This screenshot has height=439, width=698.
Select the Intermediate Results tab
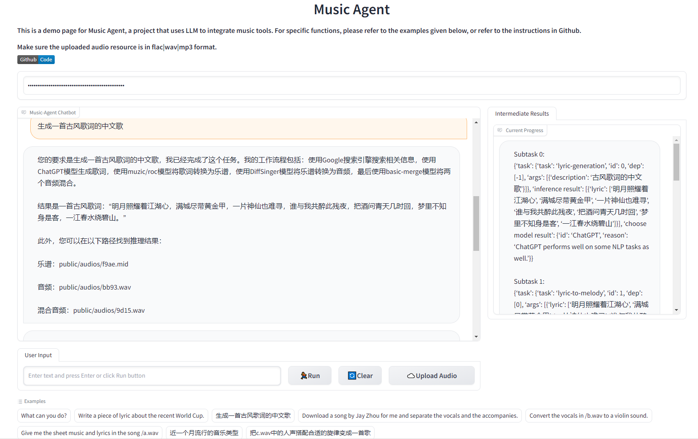[x=522, y=114]
